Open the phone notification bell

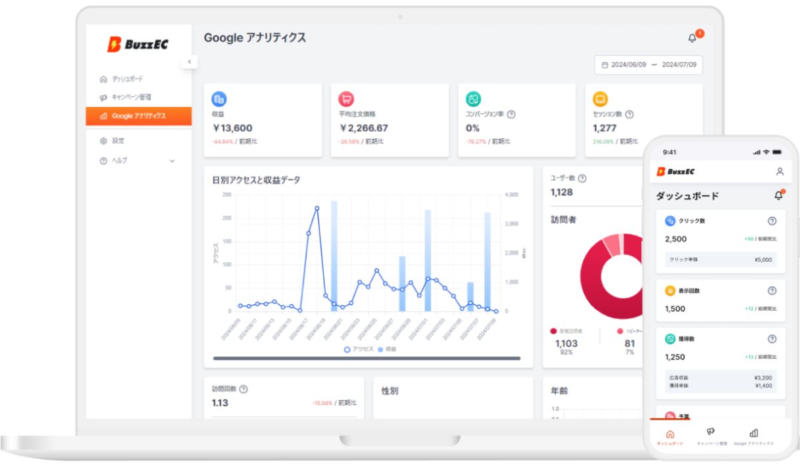pyautogui.click(x=779, y=195)
